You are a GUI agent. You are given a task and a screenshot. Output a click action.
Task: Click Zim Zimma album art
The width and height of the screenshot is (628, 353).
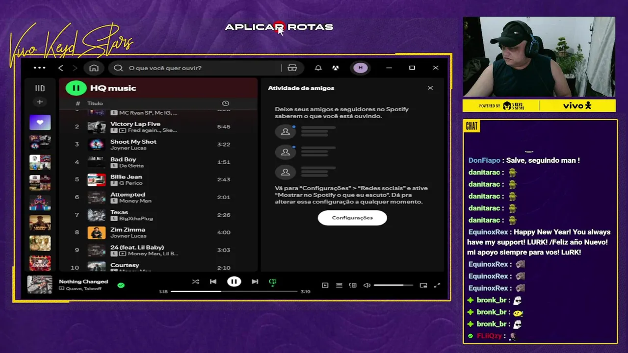pos(97,232)
